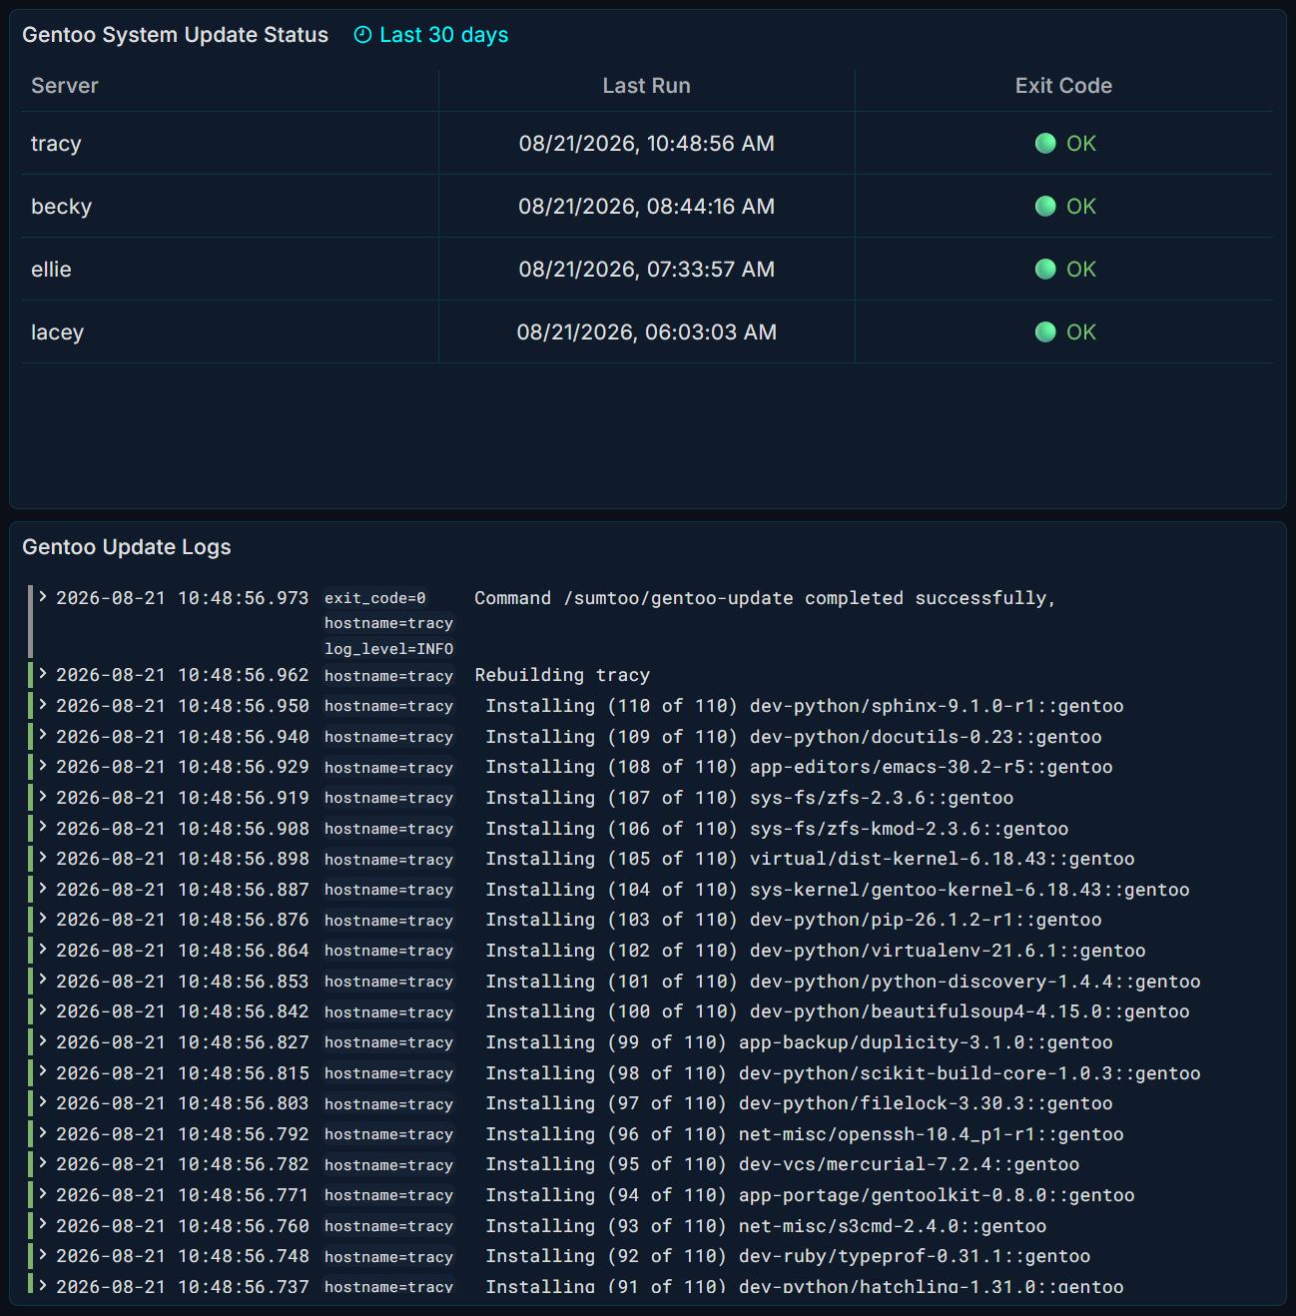This screenshot has height=1316, width=1296.
Task: Expand the gentoo-kernel-6.18.43 install log line
Action: pos(43,889)
